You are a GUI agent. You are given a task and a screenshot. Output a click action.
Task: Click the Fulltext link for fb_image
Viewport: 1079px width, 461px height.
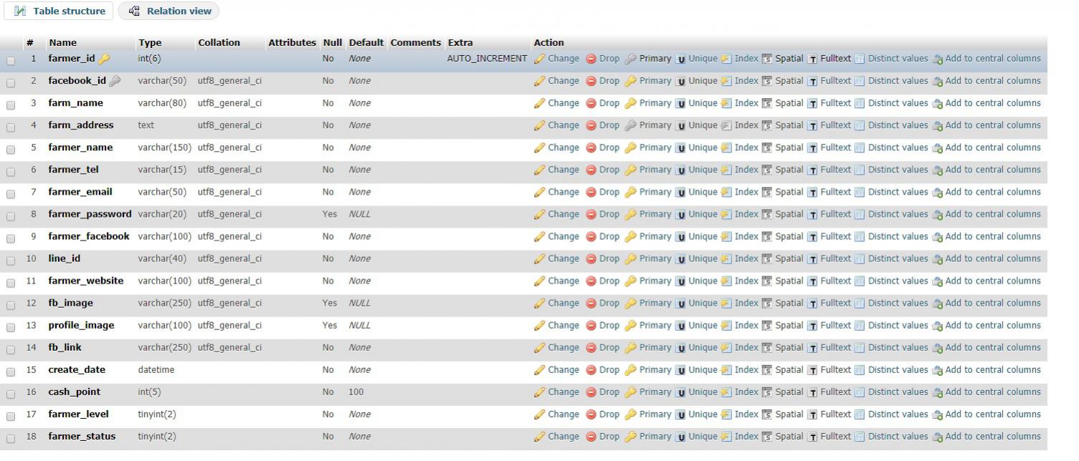(835, 303)
